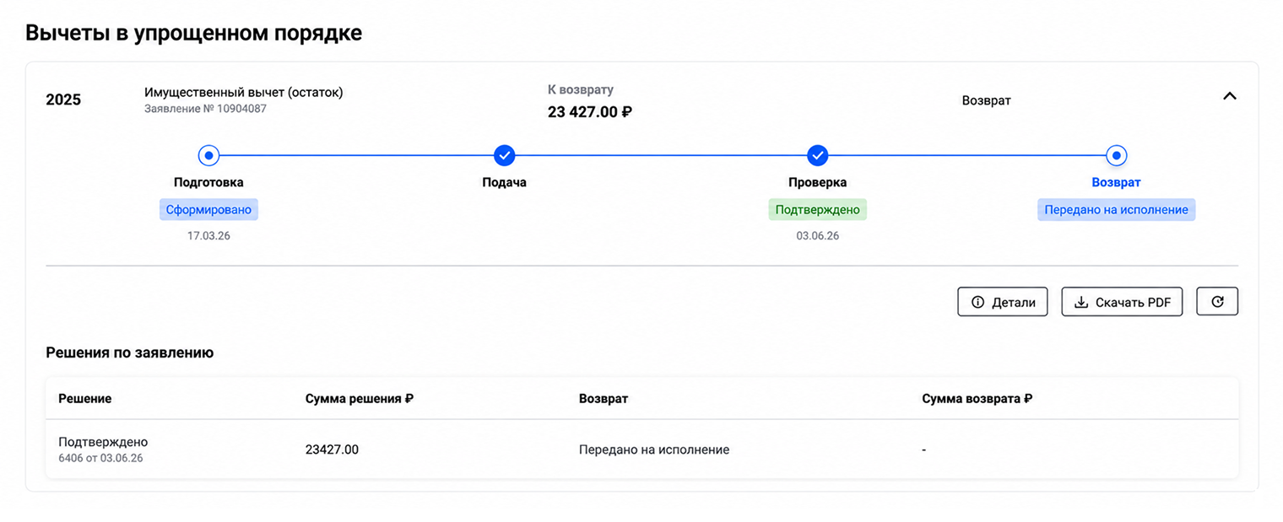Click the К возврату label
Viewport: 1283px width, 522px height.
(x=581, y=89)
